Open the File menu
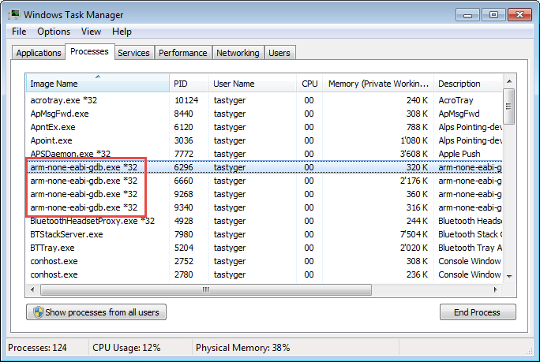This screenshot has width=540, height=362. pos(19,32)
